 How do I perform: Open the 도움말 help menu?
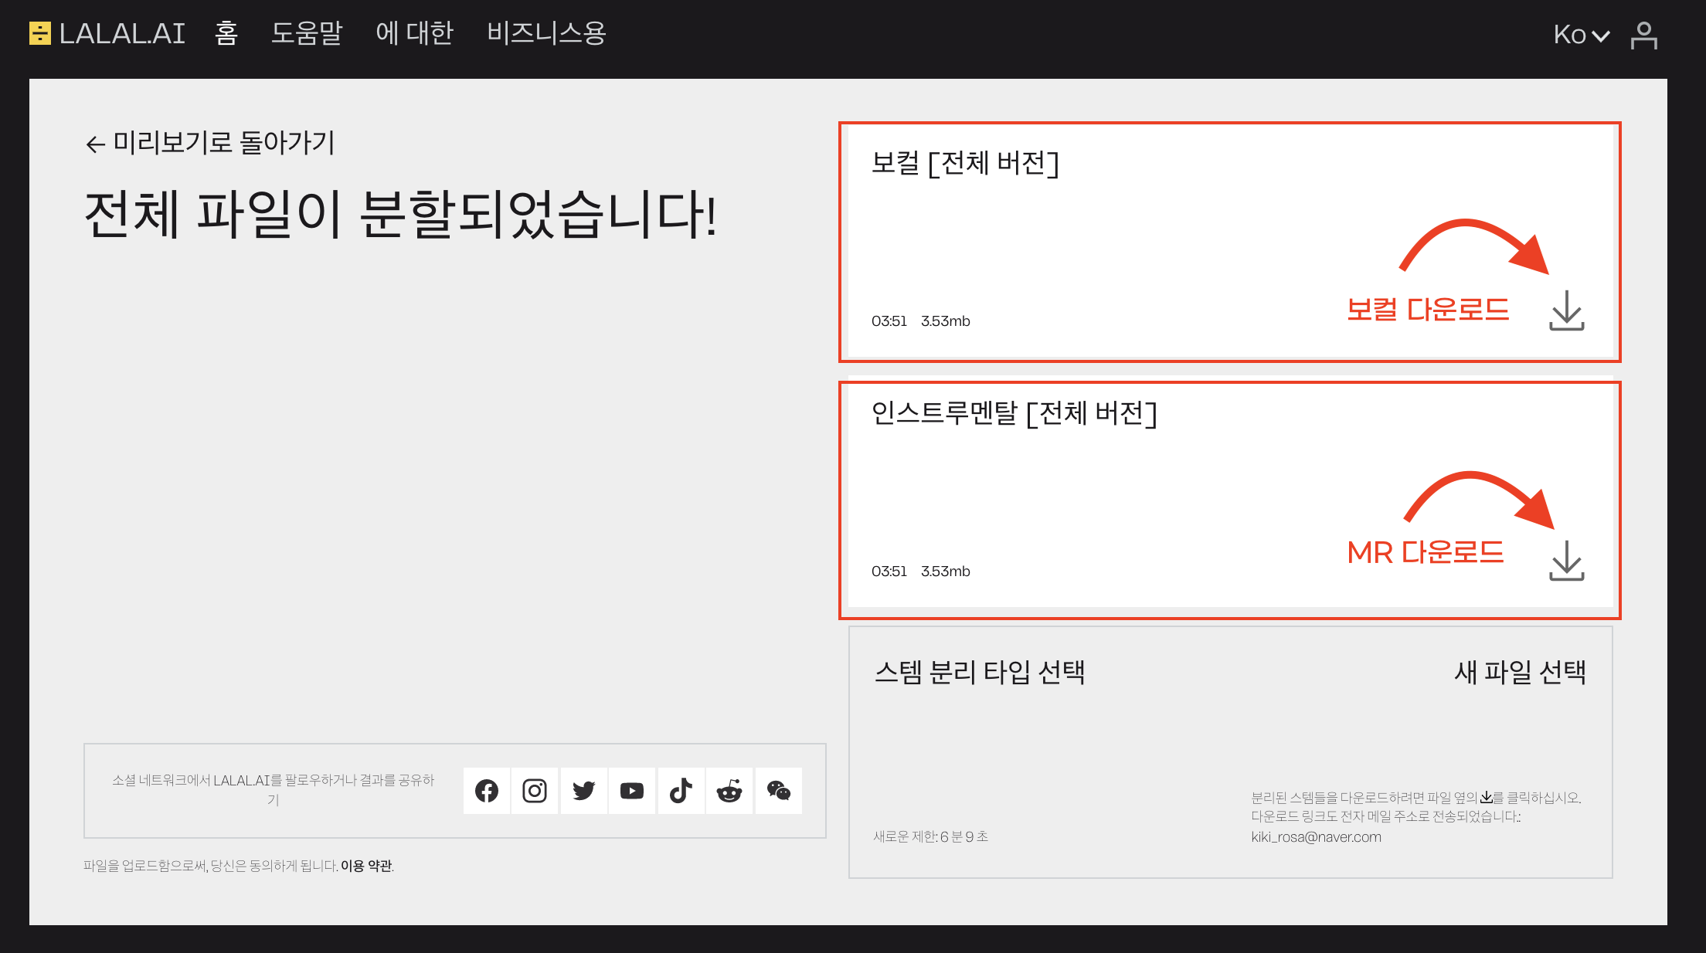pyautogui.click(x=307, y=33)
